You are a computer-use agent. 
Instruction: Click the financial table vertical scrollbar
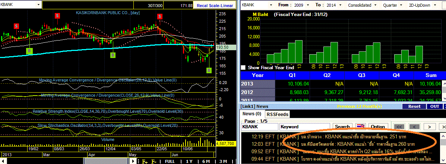coord(444,90)
